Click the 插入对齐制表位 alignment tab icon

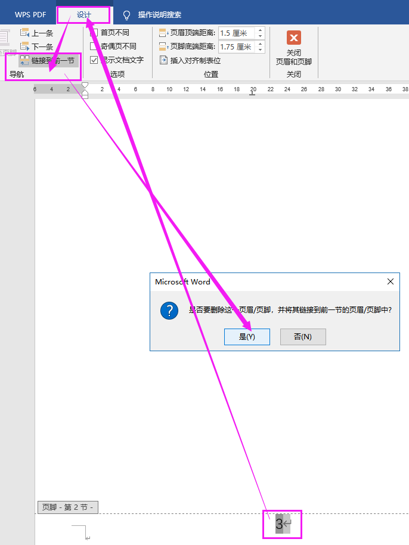(164, 60)
